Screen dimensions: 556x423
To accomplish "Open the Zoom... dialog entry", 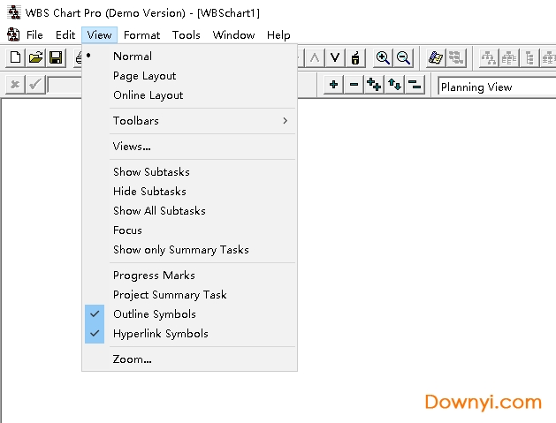I will (132, 359).
